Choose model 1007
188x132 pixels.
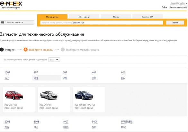click(7, 72)
